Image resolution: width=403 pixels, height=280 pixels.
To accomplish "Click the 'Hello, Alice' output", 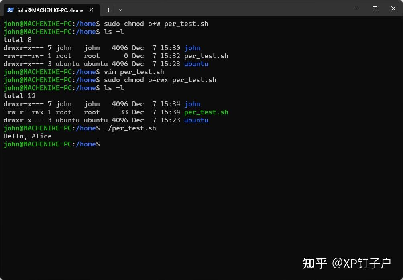I will 28,136.
